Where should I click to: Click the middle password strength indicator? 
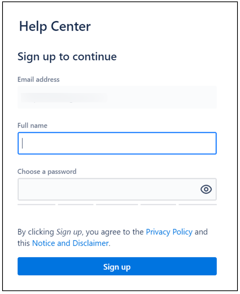click(x=117, y=204)
